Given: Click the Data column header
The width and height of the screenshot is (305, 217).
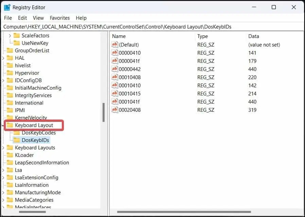Looking at the screenshot, I should pos(254,36).
